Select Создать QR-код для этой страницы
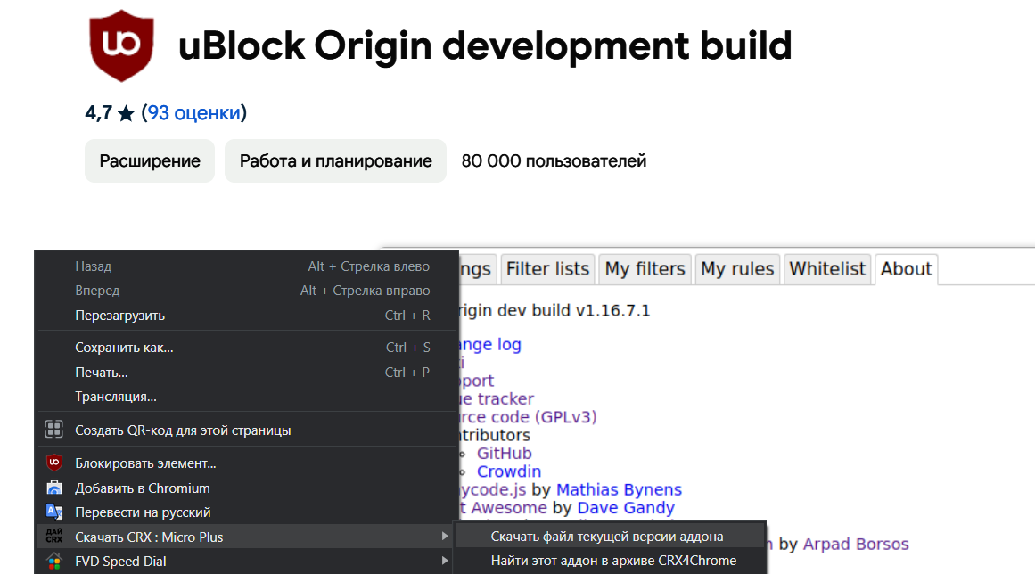Image resolution: width=1035 pixels, height=574 pixels. 247,430
